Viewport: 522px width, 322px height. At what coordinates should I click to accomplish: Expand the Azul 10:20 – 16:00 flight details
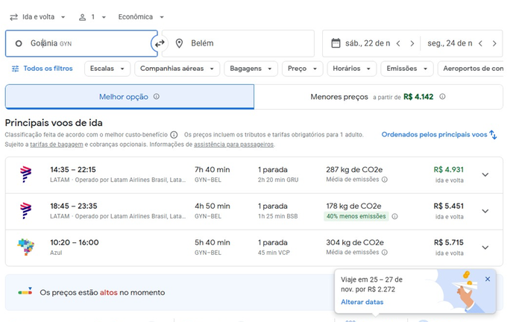[x=485, y=247]
